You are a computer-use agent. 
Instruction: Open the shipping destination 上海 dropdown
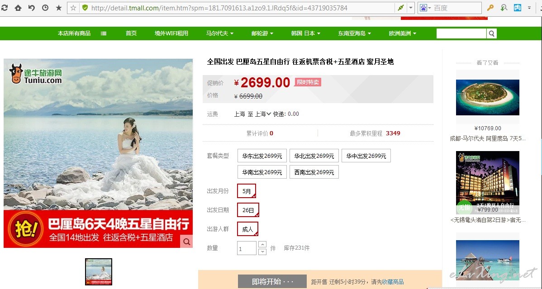[263, 114]
